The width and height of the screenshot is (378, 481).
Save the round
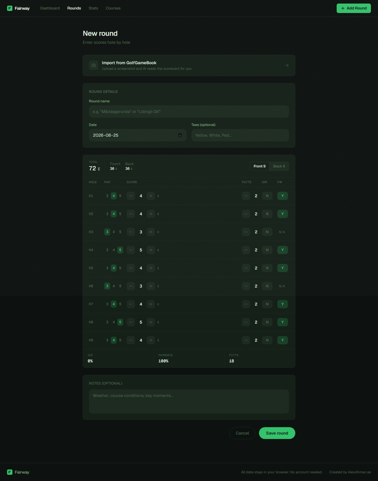277,433
